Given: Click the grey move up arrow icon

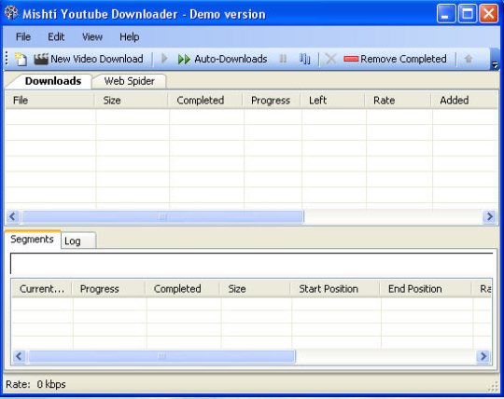Looking at the screenshot, I should click(469, 59).
